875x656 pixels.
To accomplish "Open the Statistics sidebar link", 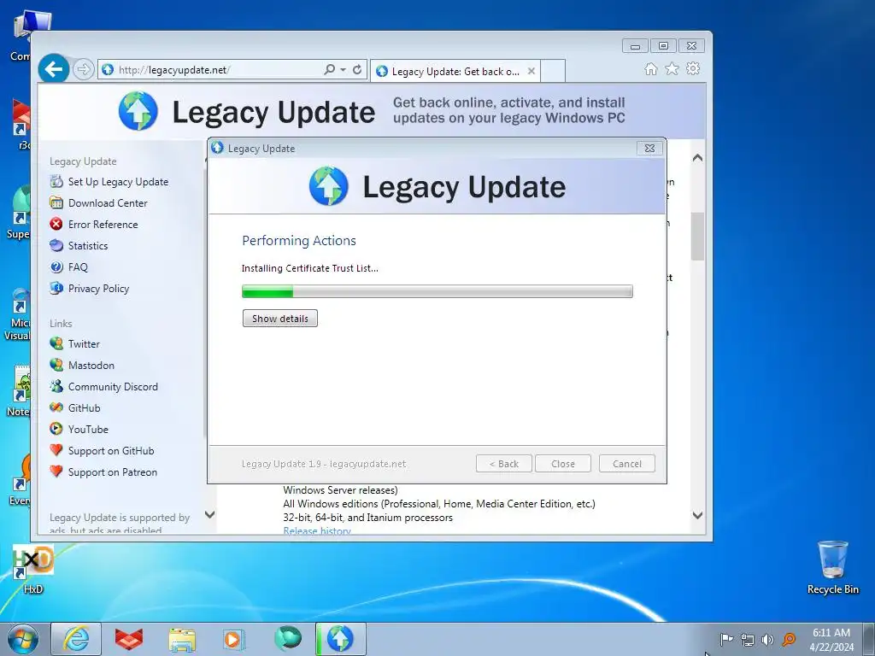I will pyautogui.click(x=88, y=245).
